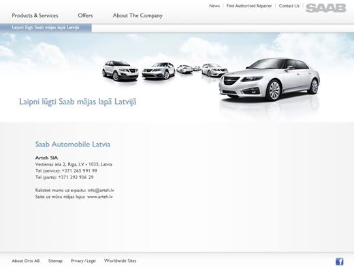Open About Orio AB footer link
This screenshot has height=268, width=354.
(26, 261)
